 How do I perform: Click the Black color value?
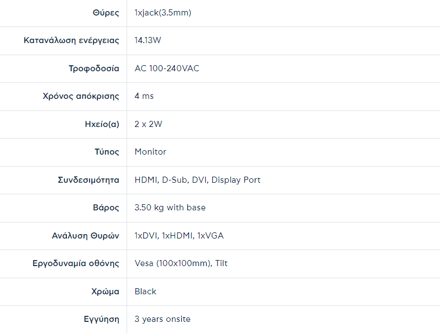coord(145,291)
